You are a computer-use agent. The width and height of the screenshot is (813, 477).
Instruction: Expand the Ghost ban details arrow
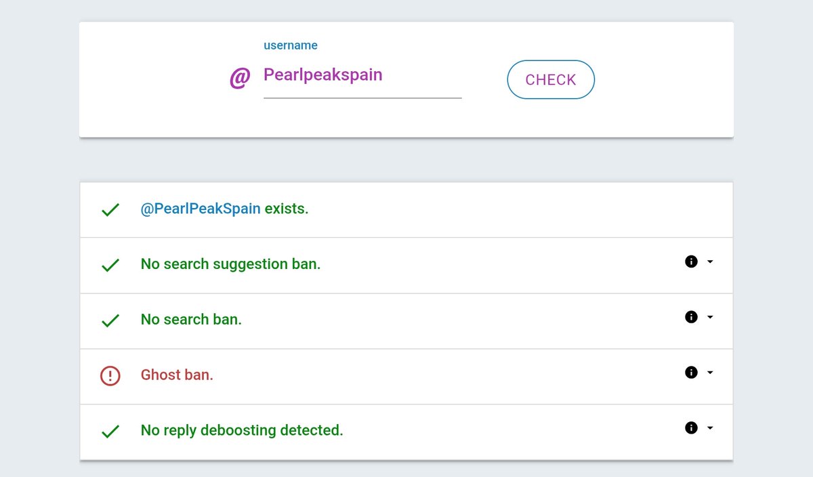(x=710, y=373)
